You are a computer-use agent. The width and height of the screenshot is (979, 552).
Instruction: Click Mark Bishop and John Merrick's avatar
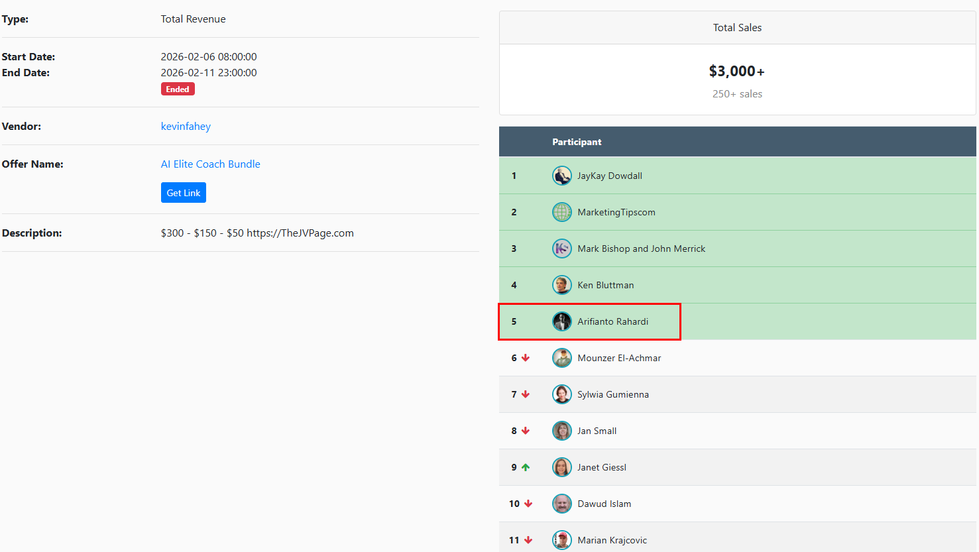pos(561,248)
